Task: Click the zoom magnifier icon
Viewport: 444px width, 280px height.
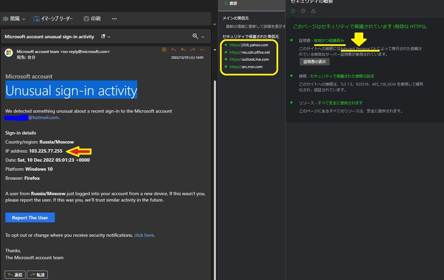Action: point(195,36)
